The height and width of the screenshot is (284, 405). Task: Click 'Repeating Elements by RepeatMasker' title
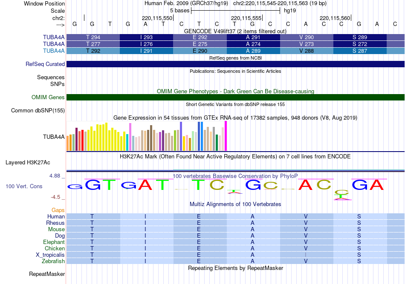(x=235, y=268)
